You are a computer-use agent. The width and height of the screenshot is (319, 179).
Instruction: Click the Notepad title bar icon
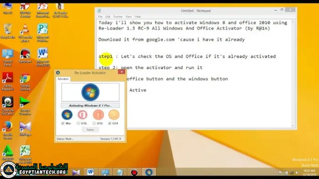[99, 11]
